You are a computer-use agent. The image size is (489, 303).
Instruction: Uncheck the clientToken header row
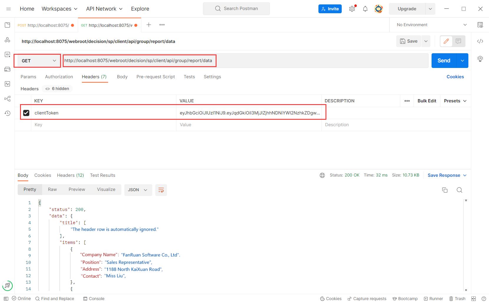26,113
